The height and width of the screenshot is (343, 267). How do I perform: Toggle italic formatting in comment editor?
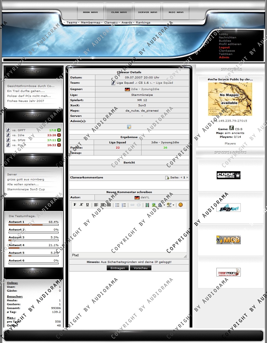pos(81,205)
